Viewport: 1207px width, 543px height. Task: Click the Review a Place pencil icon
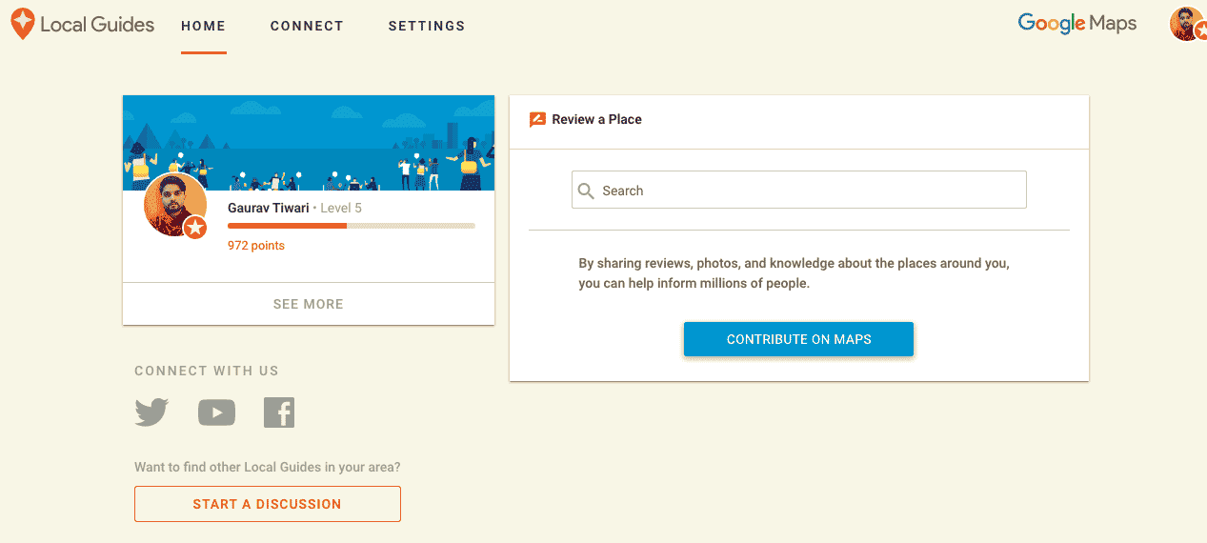point(537,119)
